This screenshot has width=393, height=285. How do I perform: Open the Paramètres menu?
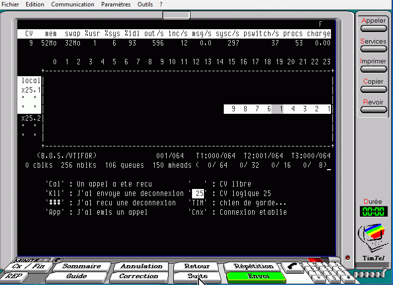point(116,4)
